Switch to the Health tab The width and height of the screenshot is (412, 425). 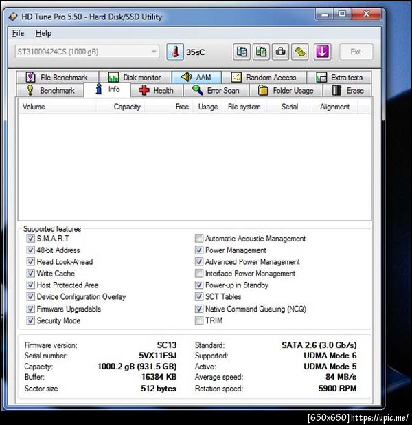pyautogui.click(x=157, y=90)
